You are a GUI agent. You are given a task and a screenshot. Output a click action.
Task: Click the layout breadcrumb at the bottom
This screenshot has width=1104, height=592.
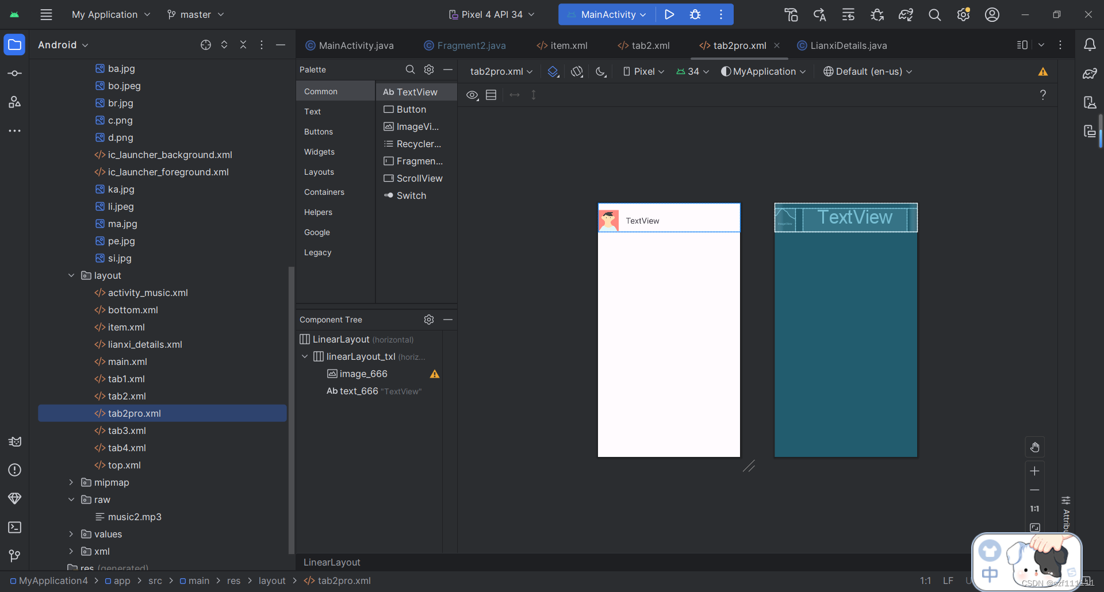[273, 581]
